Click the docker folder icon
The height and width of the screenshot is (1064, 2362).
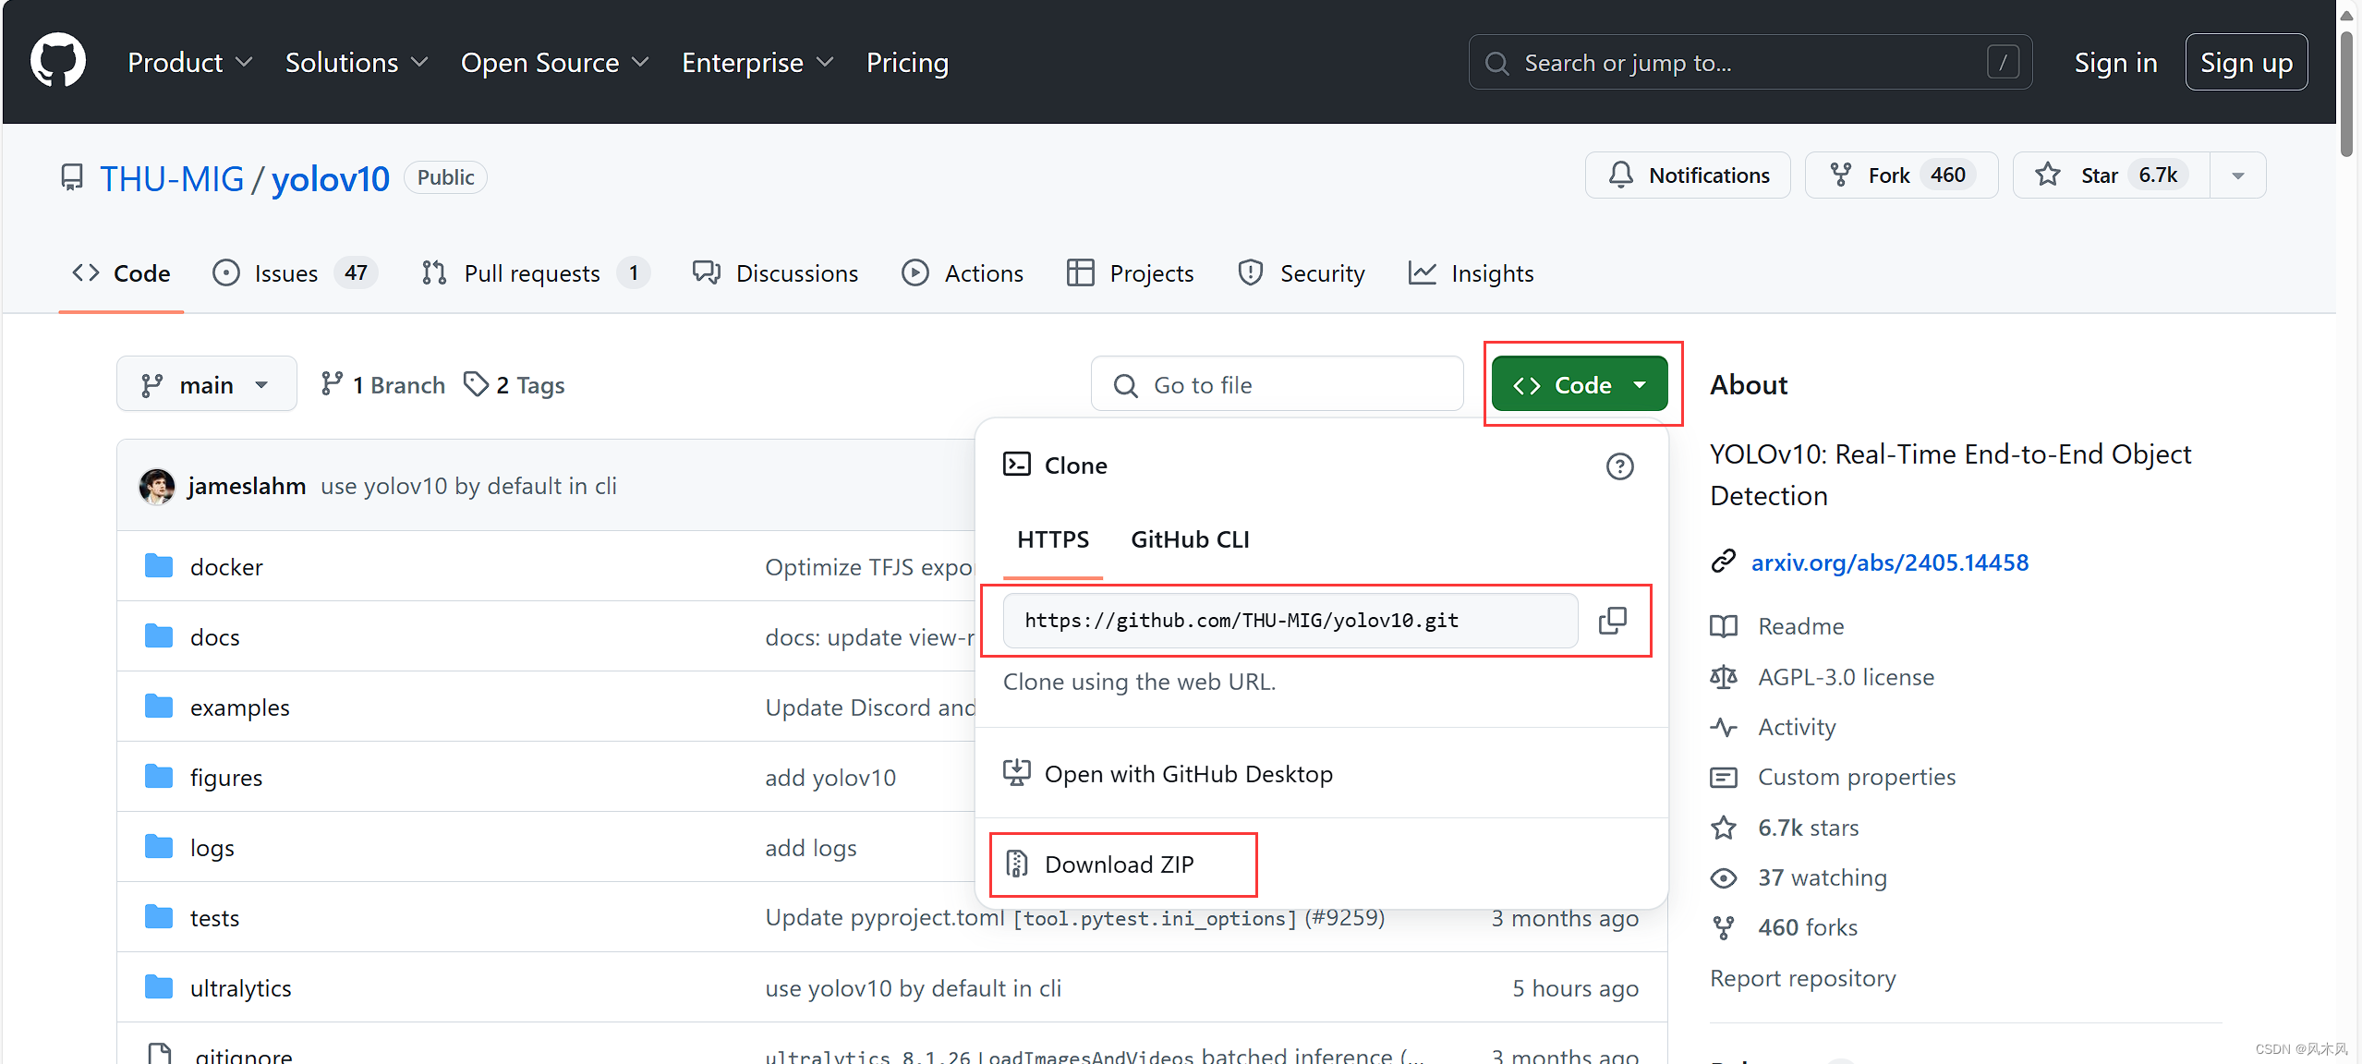[159, 566]
